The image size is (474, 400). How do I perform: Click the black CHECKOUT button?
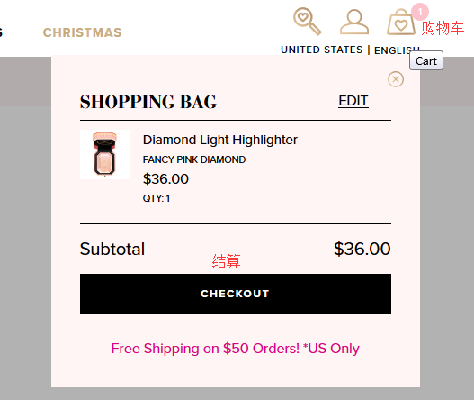point(236,294)
